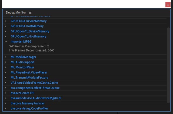Viewport: 173px width, 114px height.
Task: Expand the dvaaudiodevice.AudioDeviceMgrImpl chevron
Action: click(5, 98)
